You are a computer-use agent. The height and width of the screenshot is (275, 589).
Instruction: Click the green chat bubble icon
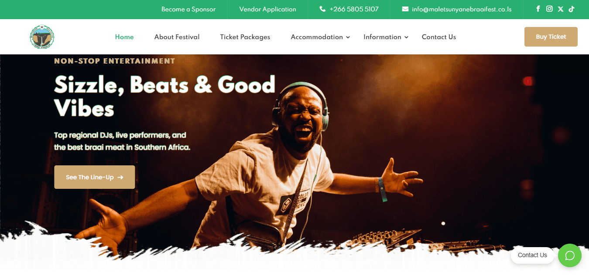(570, 255)
